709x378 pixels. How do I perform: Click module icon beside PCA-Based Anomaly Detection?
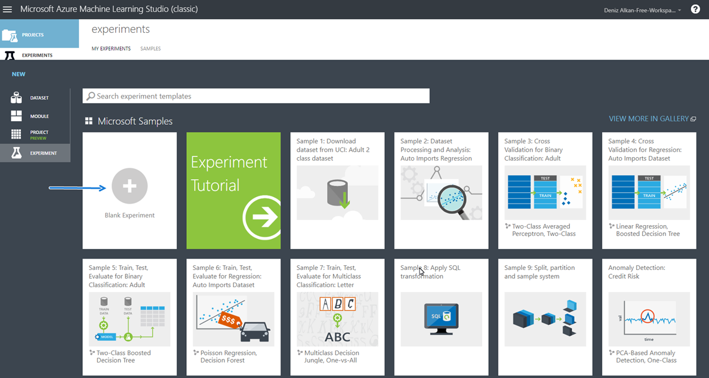pos(611,352)
